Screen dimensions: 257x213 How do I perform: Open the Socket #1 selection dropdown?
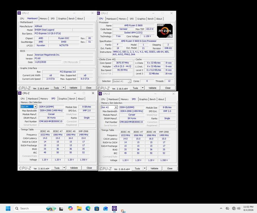coord(129,81)
